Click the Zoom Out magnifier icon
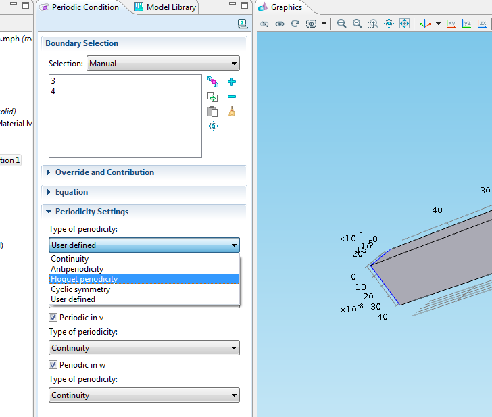 coord(357,24)
